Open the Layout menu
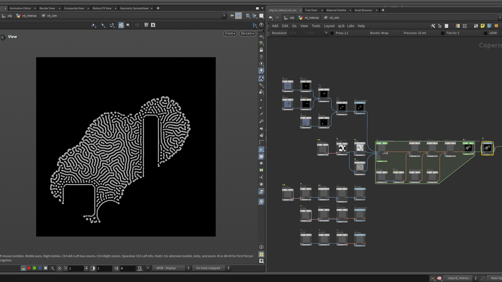Screen dimensions: 502x282 (x=329, y=26)
